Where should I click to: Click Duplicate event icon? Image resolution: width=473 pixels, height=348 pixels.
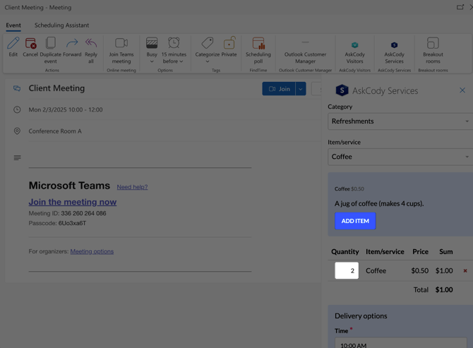pyautogui.click(x=50, y=43)
